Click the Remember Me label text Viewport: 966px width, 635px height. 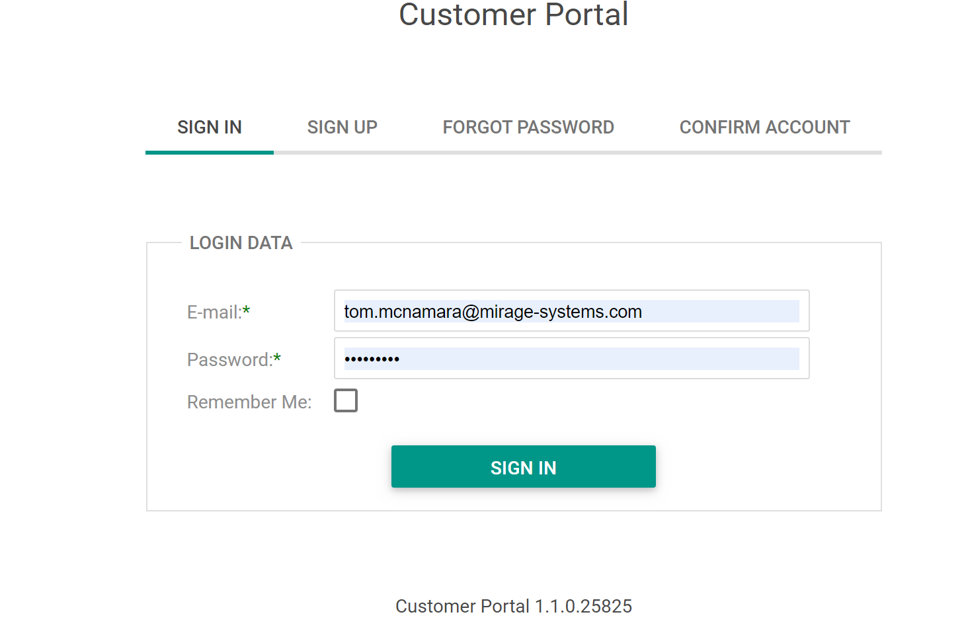tap(249, 402)
